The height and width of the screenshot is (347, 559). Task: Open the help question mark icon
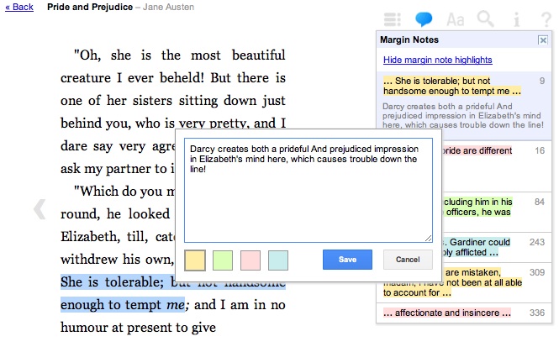[546, 19]
